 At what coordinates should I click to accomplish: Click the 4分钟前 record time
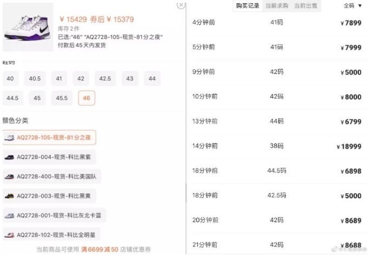click(x=204, y=22)
